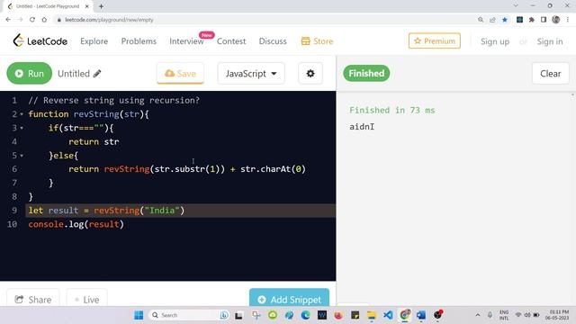
Task: Edit the Untitled title pencil icon
Action: [x=97, y=74]
